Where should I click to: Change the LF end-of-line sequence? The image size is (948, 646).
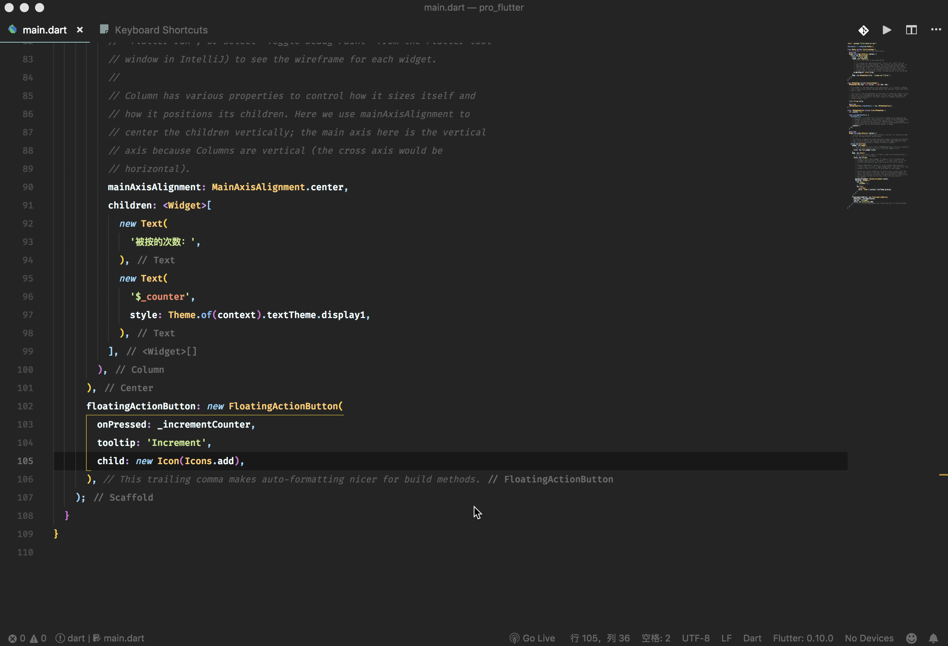click(726, 638)
